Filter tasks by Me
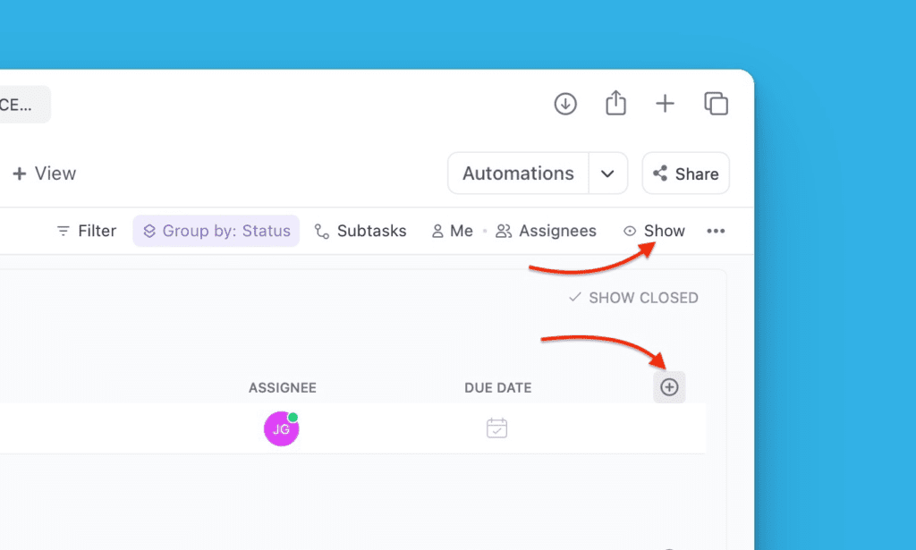Viewport: 916px width, 550px height. pyautogui.click(x=452, y=231)
